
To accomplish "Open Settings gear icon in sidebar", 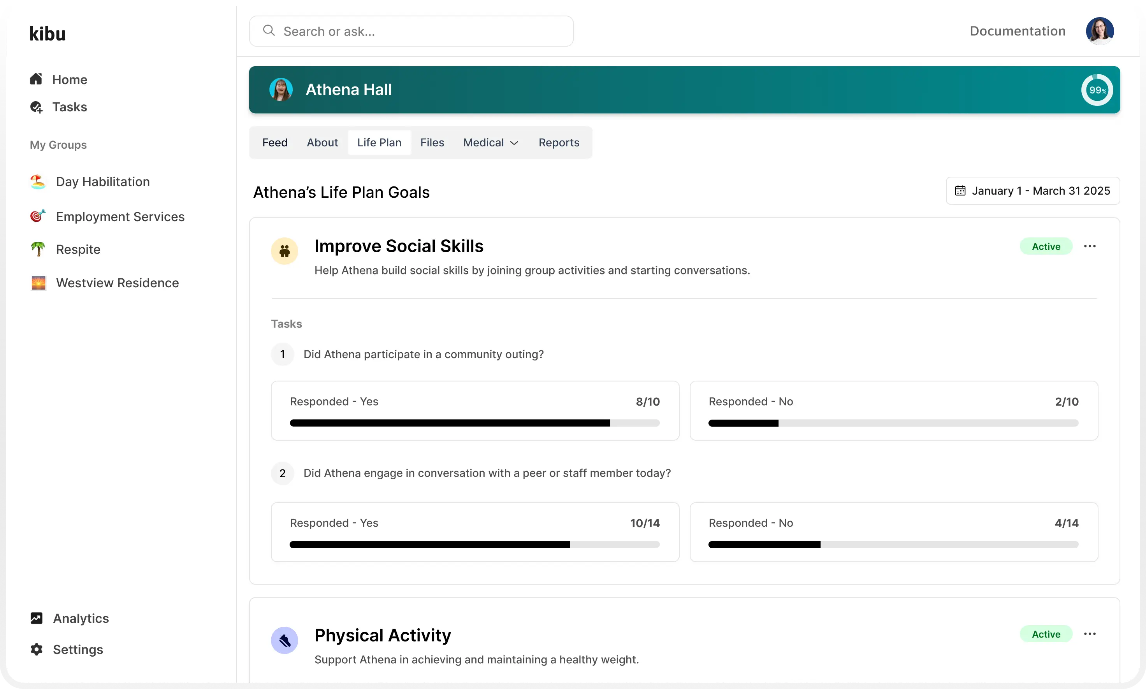I will pos(36,650).
